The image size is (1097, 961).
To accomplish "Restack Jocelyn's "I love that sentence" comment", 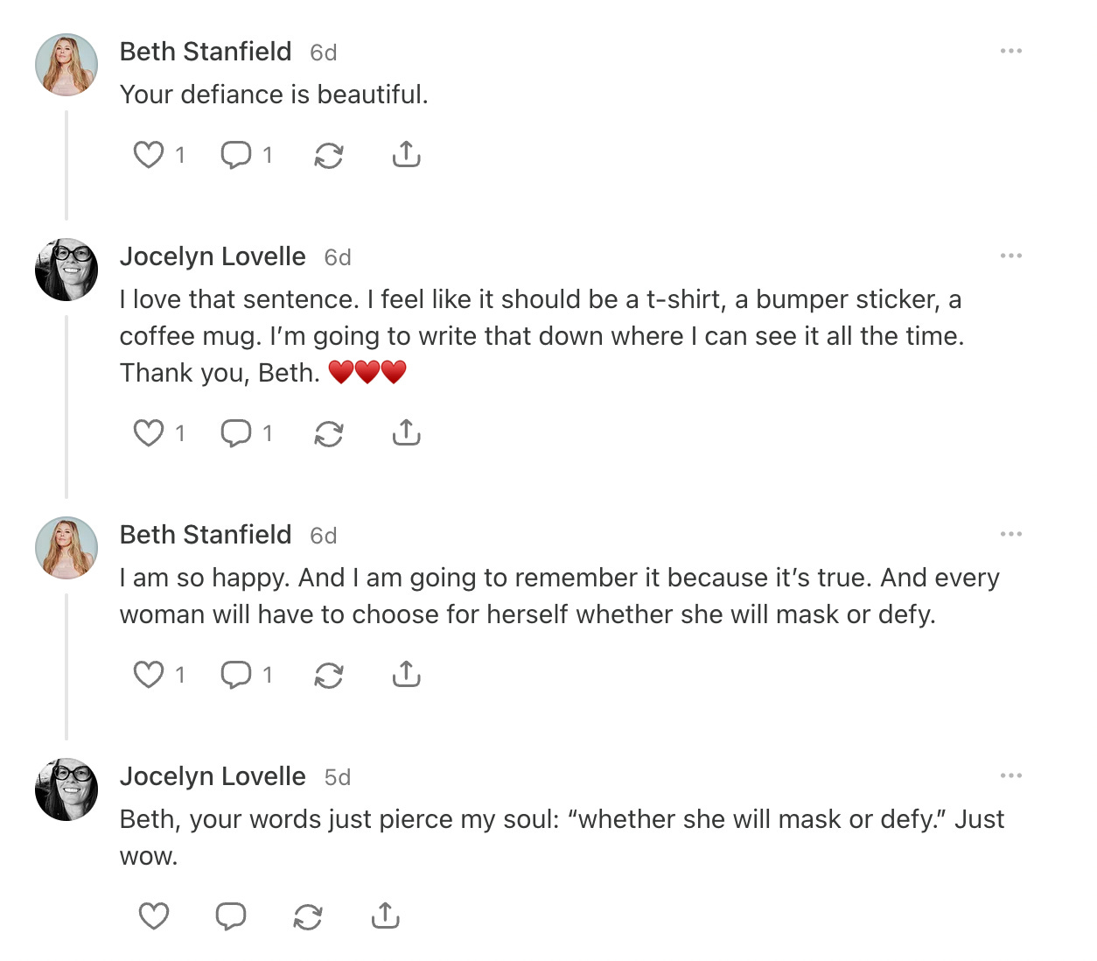I will 329,434.
